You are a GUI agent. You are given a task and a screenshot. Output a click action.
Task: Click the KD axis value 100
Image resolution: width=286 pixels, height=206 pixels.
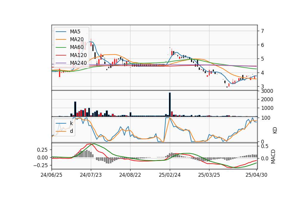click(265, 118)
